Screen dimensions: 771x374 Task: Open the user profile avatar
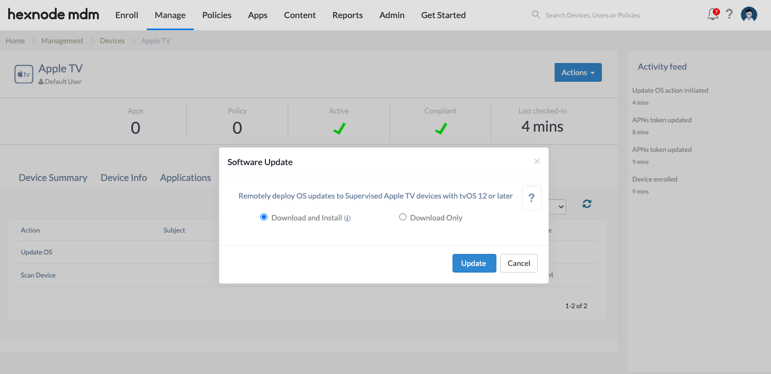pos(748,15)
